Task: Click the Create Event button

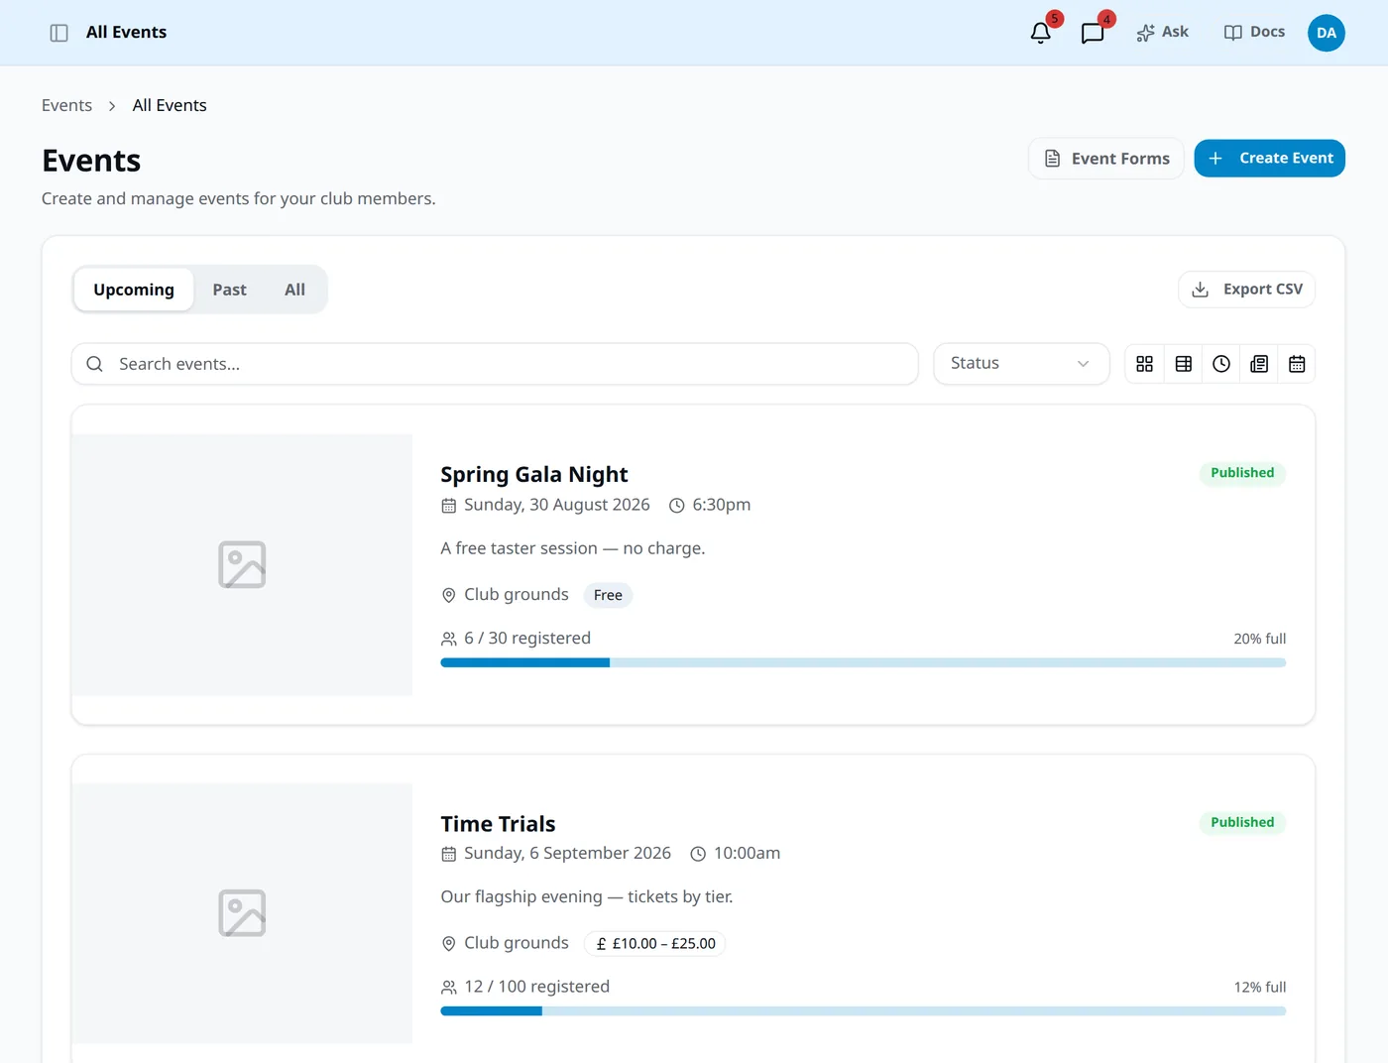Action: [x=1269, y=159]
